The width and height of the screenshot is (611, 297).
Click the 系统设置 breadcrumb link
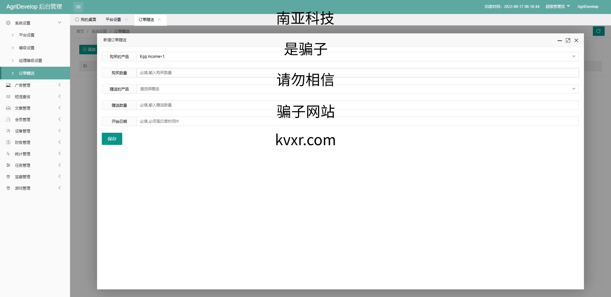(99, 31)
